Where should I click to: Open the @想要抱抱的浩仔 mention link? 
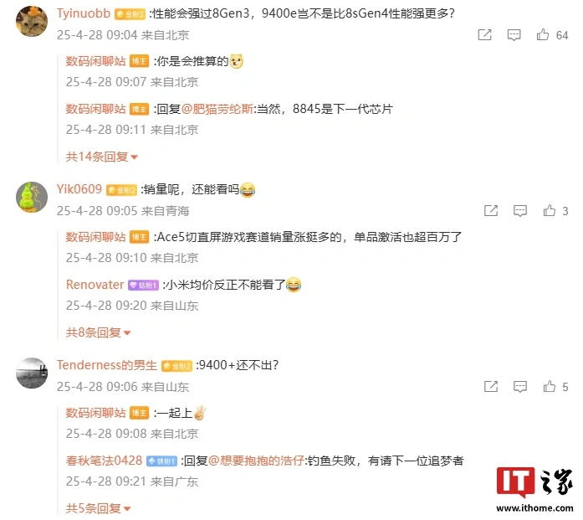pos(257,461)
